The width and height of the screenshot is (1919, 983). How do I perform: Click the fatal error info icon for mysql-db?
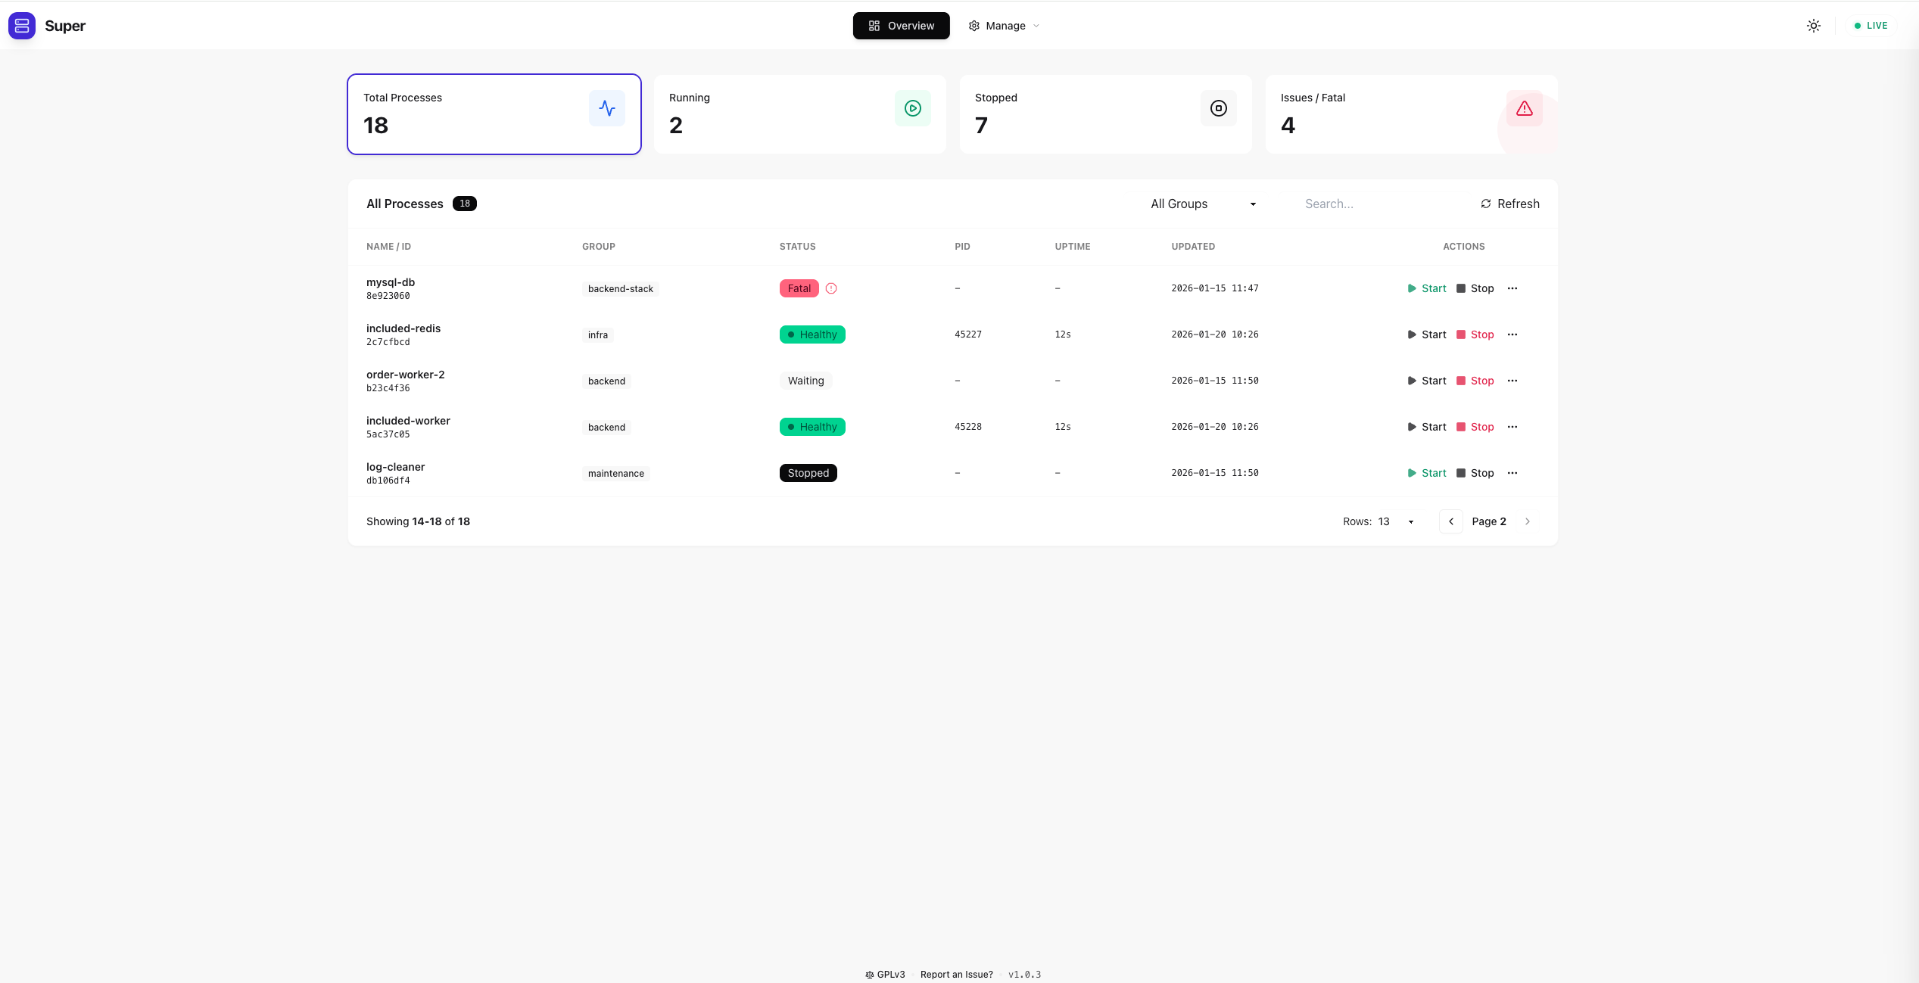tap(831, 288)
